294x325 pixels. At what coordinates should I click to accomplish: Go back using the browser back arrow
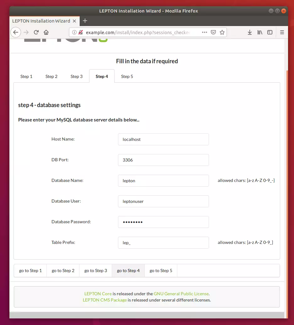pyautogui.click(x=16, y=32)
